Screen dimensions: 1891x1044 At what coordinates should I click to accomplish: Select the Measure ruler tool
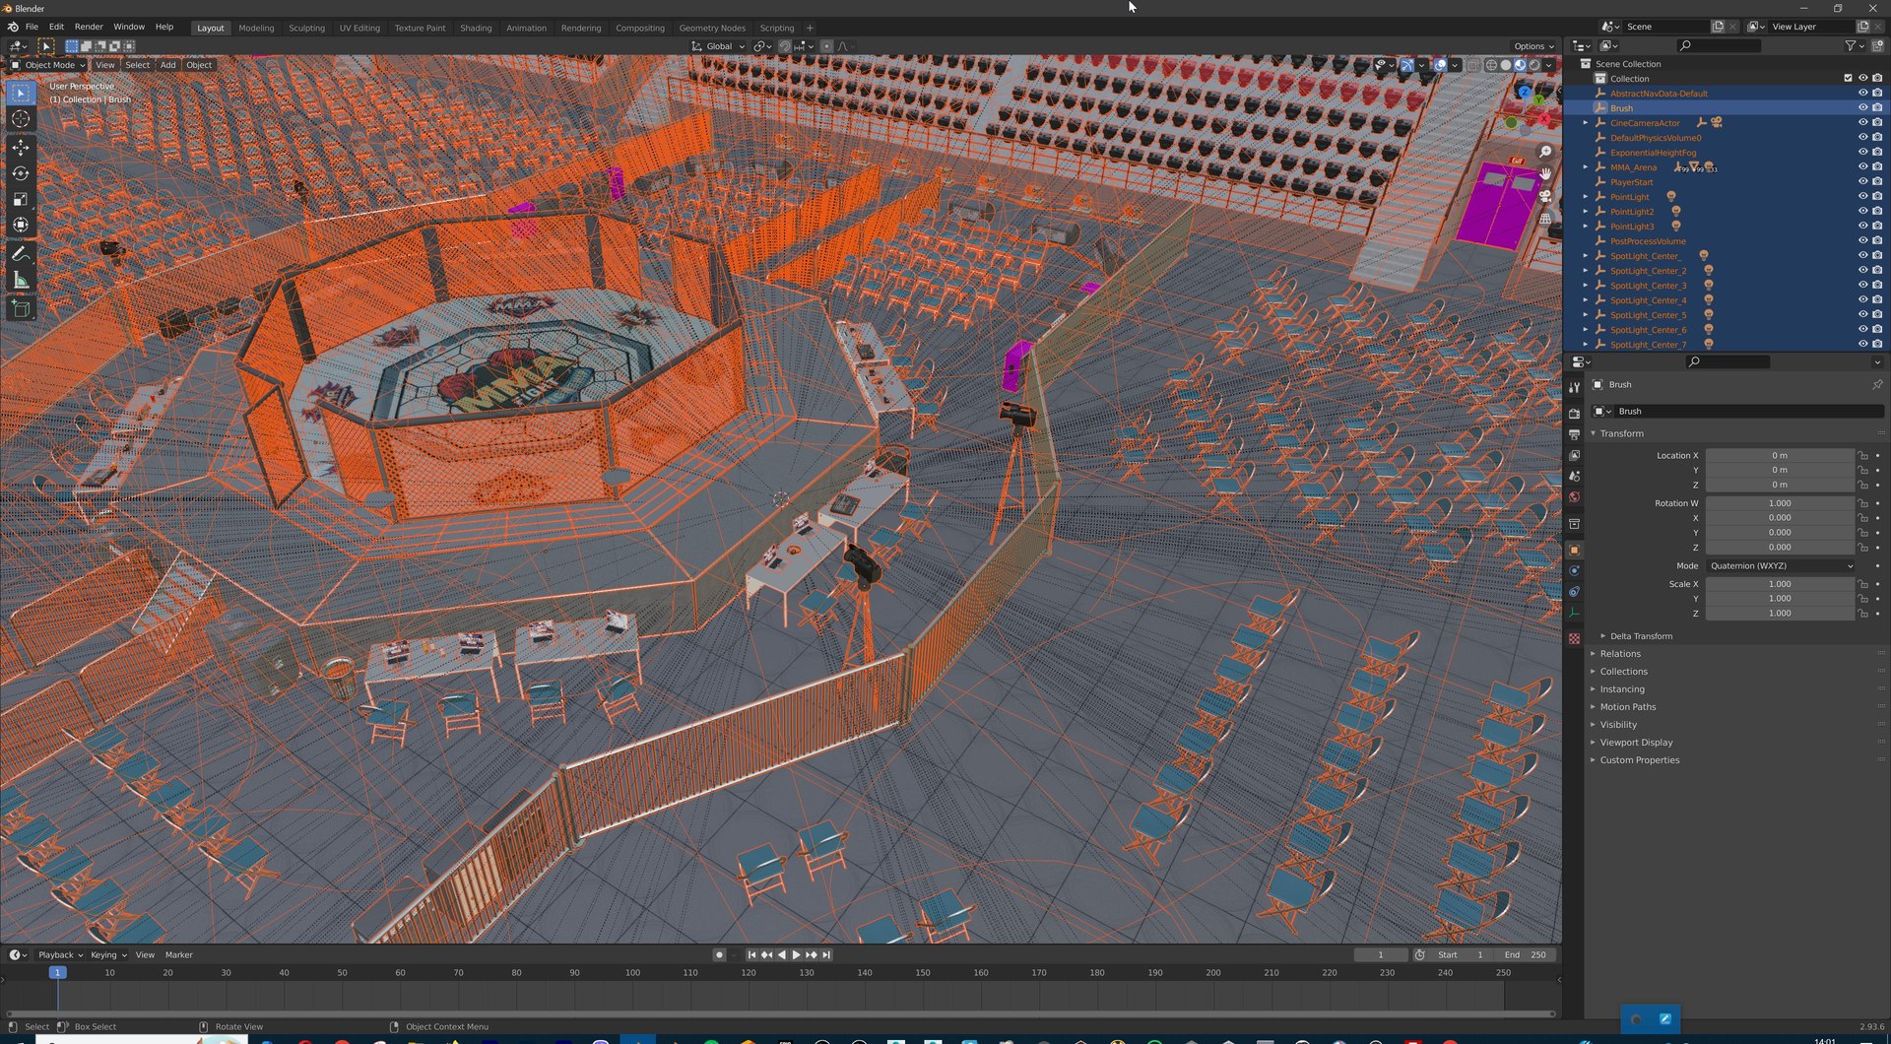click(x=21, y=281)
